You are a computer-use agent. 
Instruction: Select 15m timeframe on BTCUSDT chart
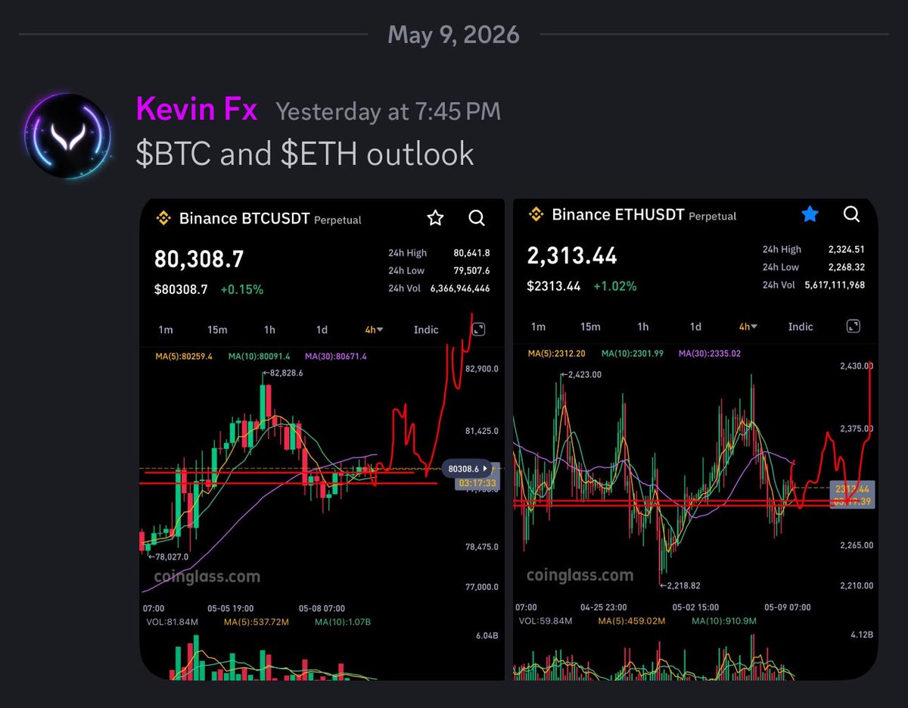click(217, 329)
